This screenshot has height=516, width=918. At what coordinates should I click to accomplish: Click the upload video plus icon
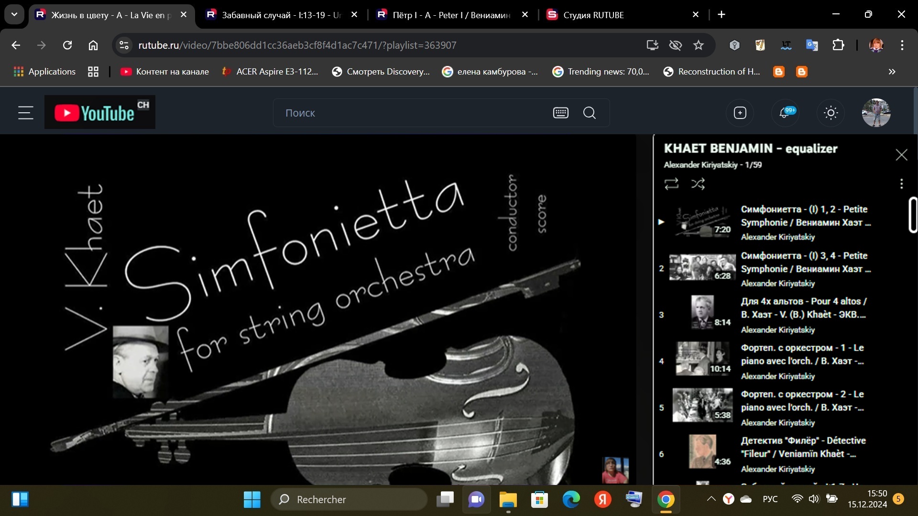click(740, 113)
